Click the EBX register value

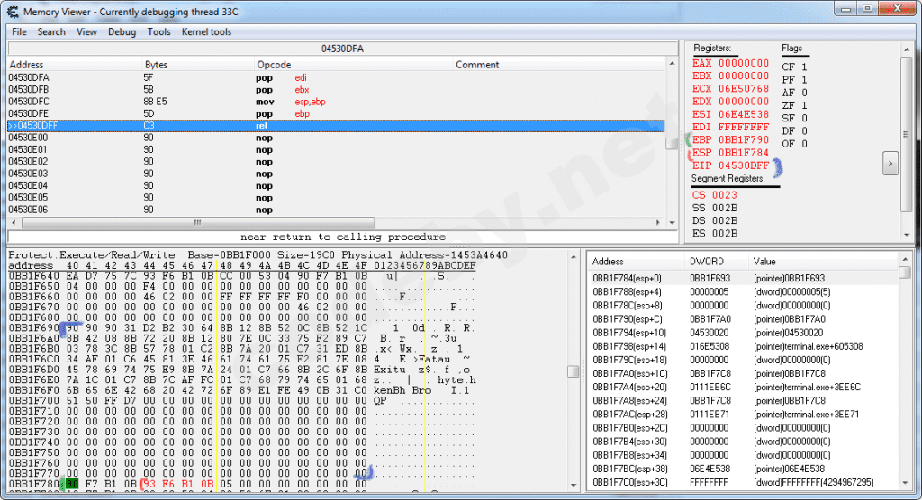tap(730, 76)
